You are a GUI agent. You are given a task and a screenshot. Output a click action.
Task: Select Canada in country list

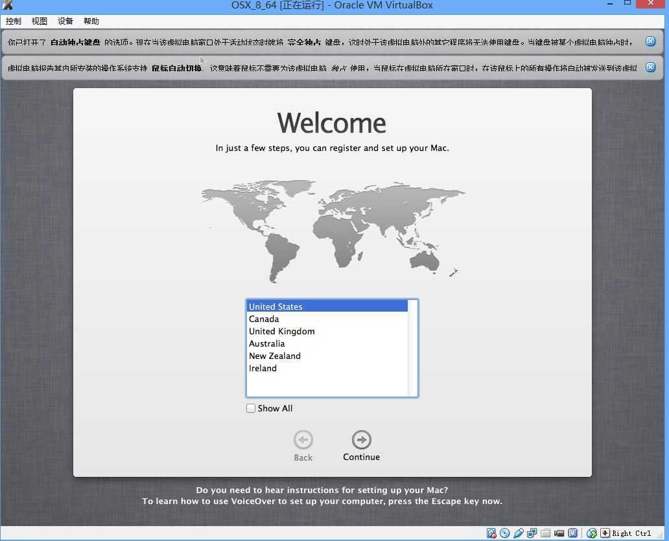tap(327, 319)
